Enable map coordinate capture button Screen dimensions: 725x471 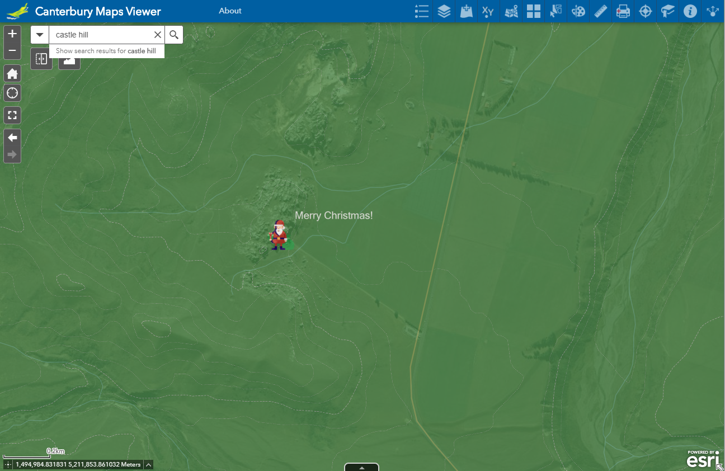(x=8, y=464)
